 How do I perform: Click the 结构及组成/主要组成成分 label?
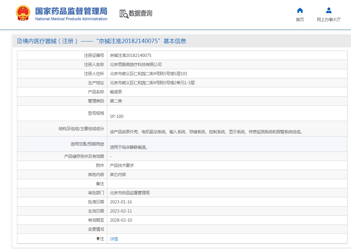tap(81, 129)
